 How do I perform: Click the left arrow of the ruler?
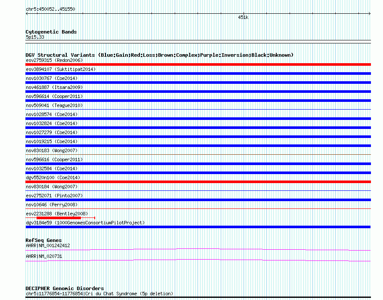tap(27, 14)
